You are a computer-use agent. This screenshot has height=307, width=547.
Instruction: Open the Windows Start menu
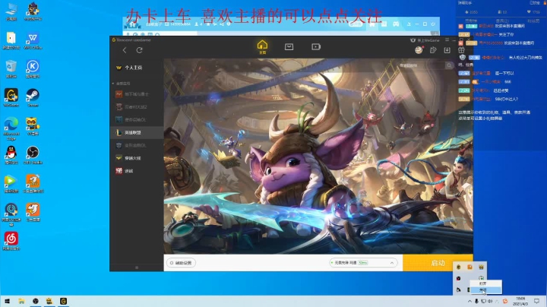click(7, 301)
